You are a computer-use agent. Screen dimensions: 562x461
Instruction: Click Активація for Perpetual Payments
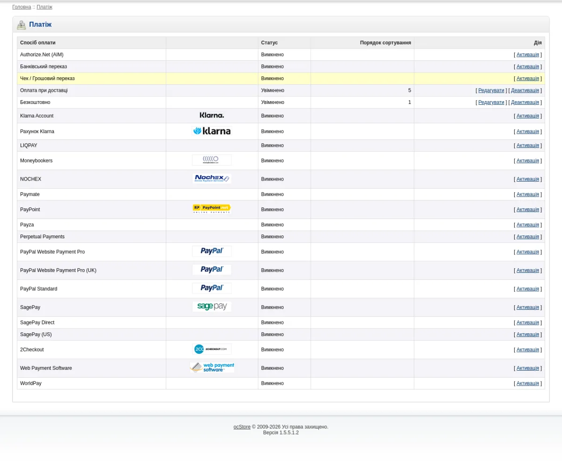(x=528, y=237)
